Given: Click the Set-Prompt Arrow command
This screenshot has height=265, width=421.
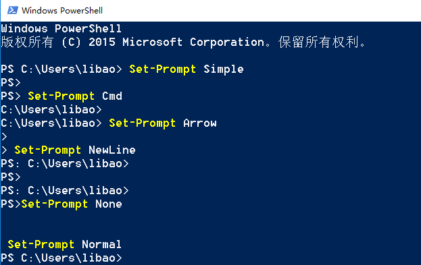Looking at the screenshot, I should coord(163,123).
